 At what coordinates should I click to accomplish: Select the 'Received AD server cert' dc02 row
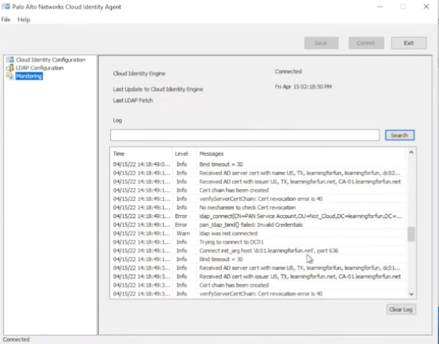pyautogui.click(x=258, y=173)
